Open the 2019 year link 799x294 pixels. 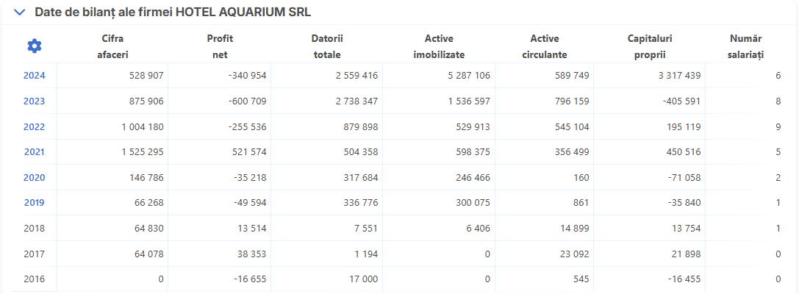34,203
